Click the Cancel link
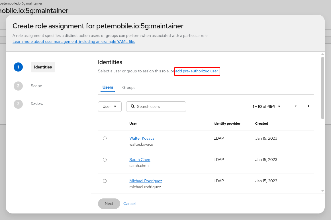The height and width of the screenshot is (220, 331). click(129, 204)
